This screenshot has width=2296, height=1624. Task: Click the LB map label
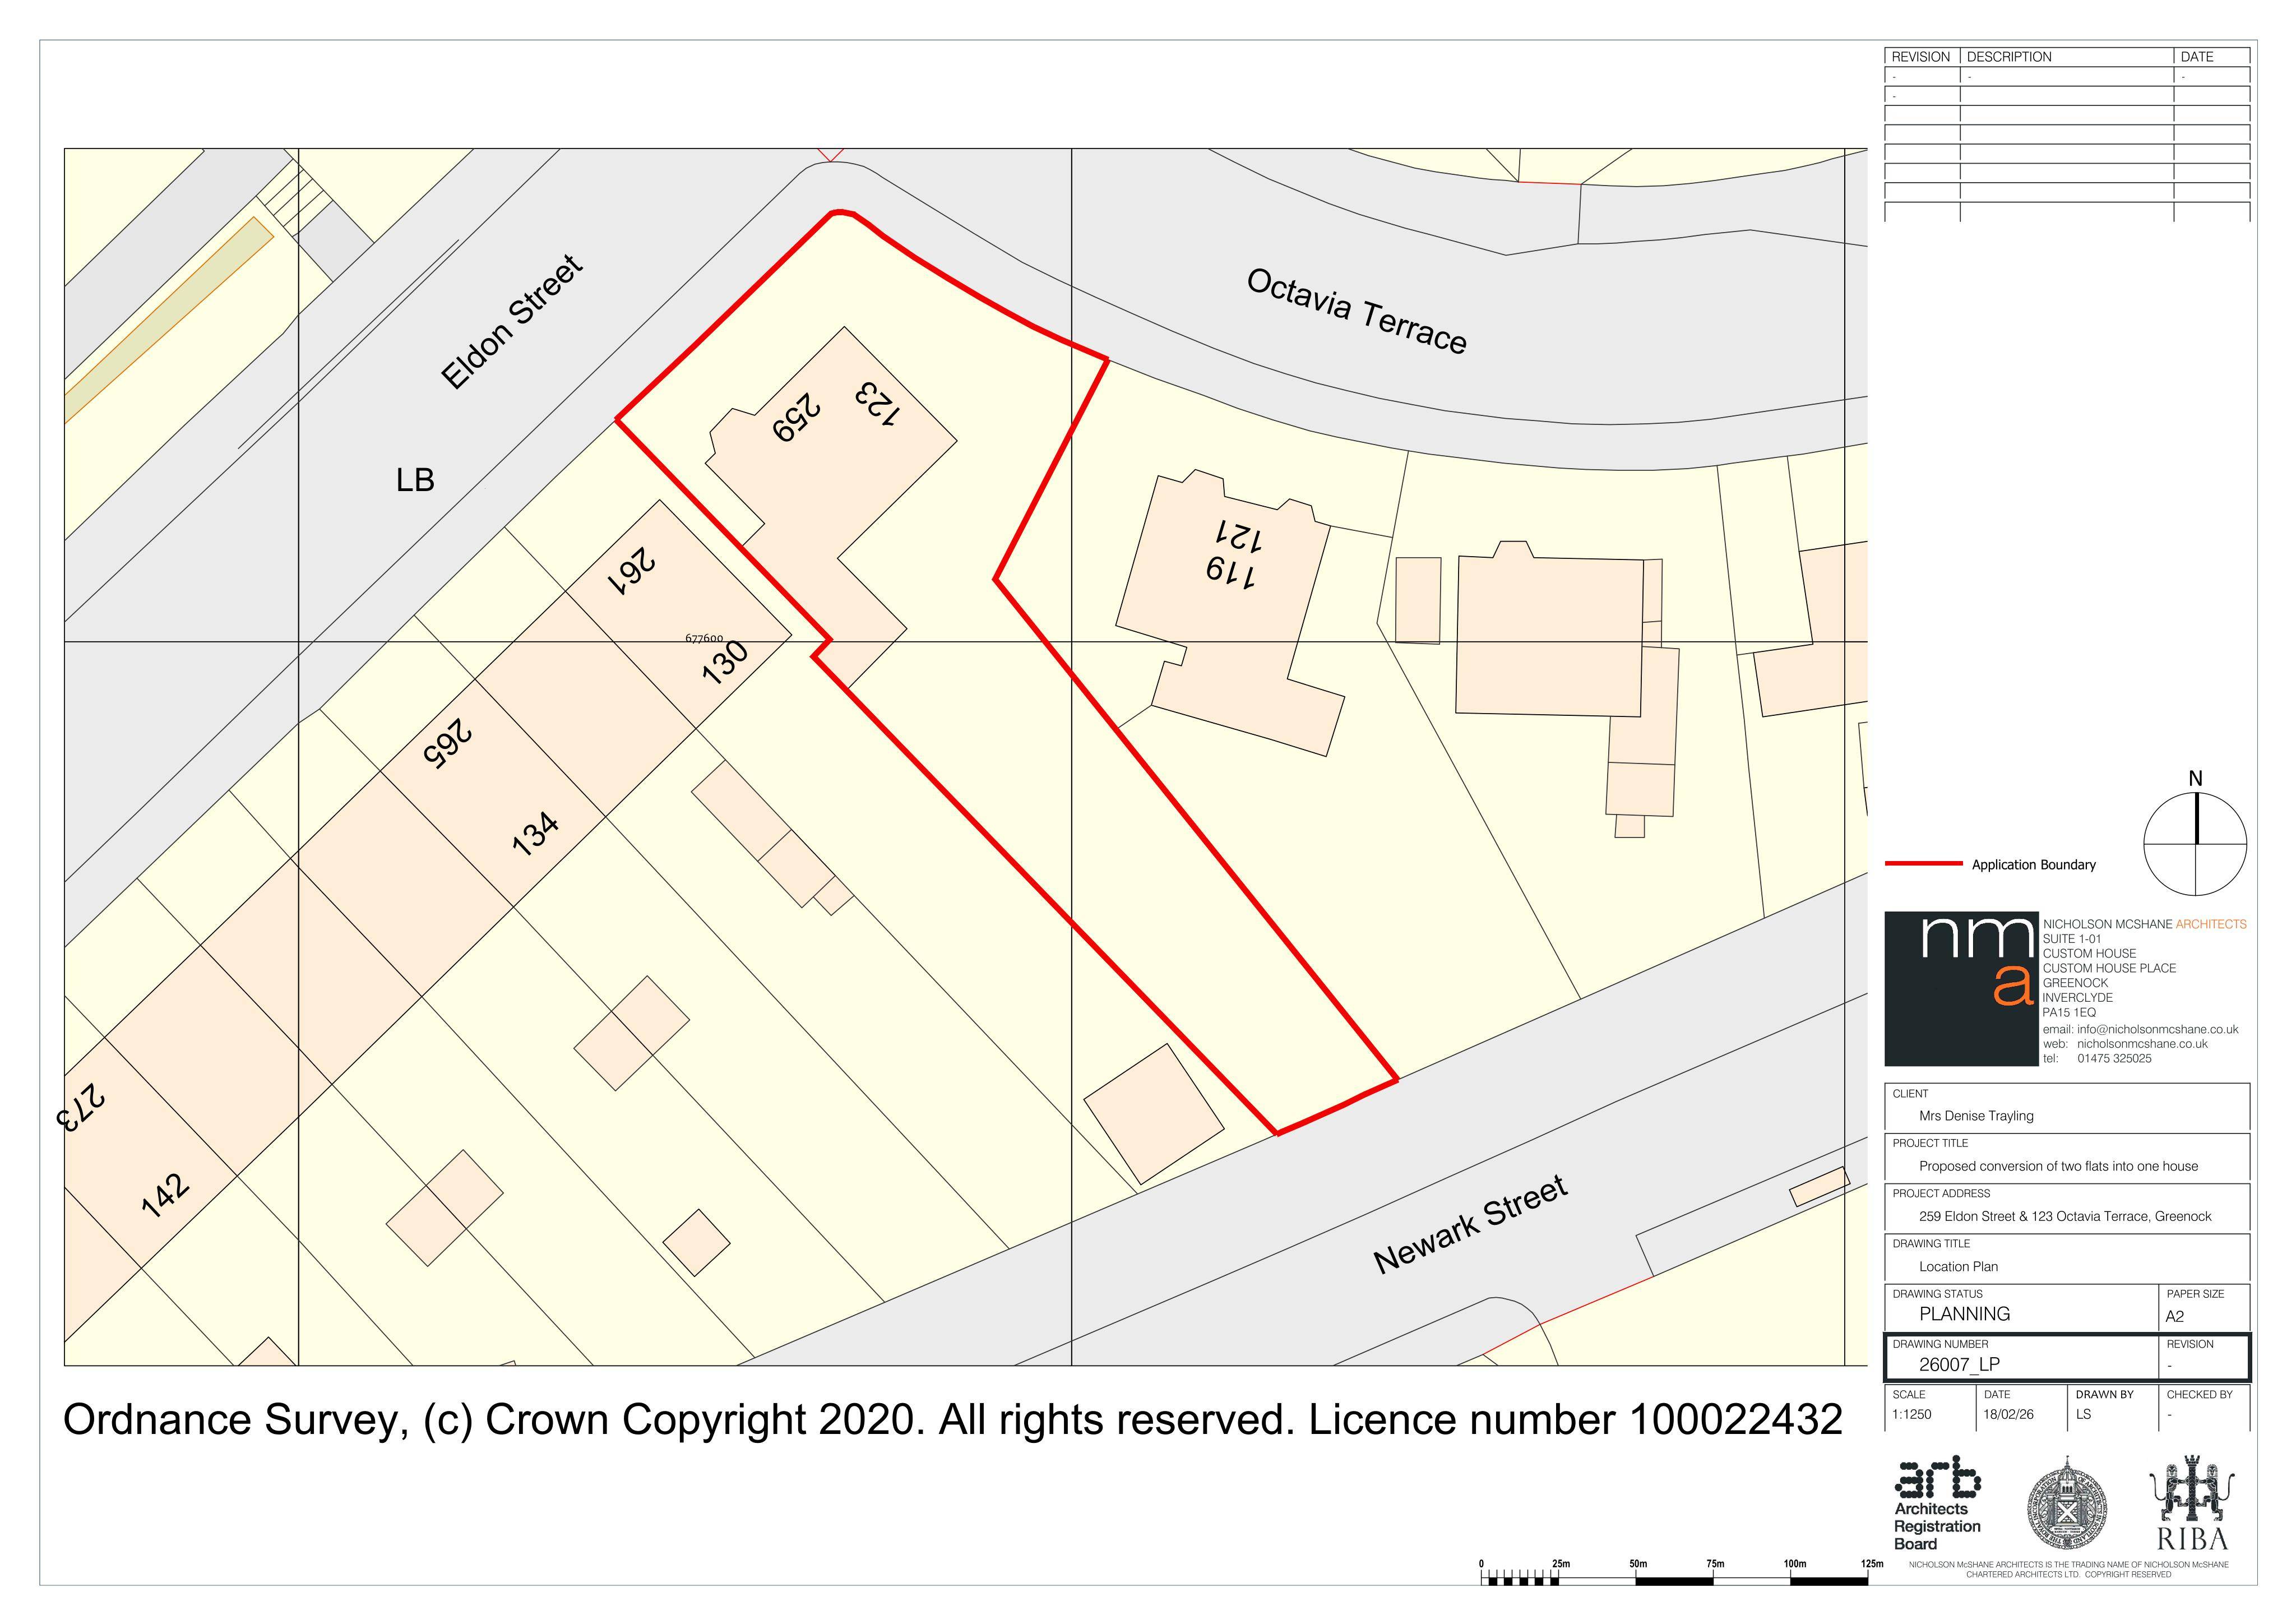pyautogui.click(x=415, y=480)
